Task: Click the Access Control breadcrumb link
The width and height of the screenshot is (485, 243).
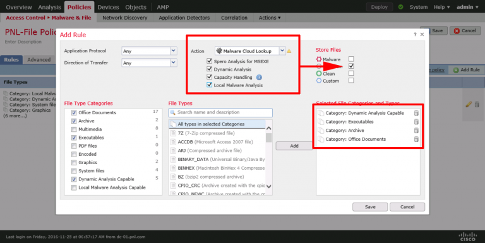Action: pyautogui.click(x=25, y=18)
